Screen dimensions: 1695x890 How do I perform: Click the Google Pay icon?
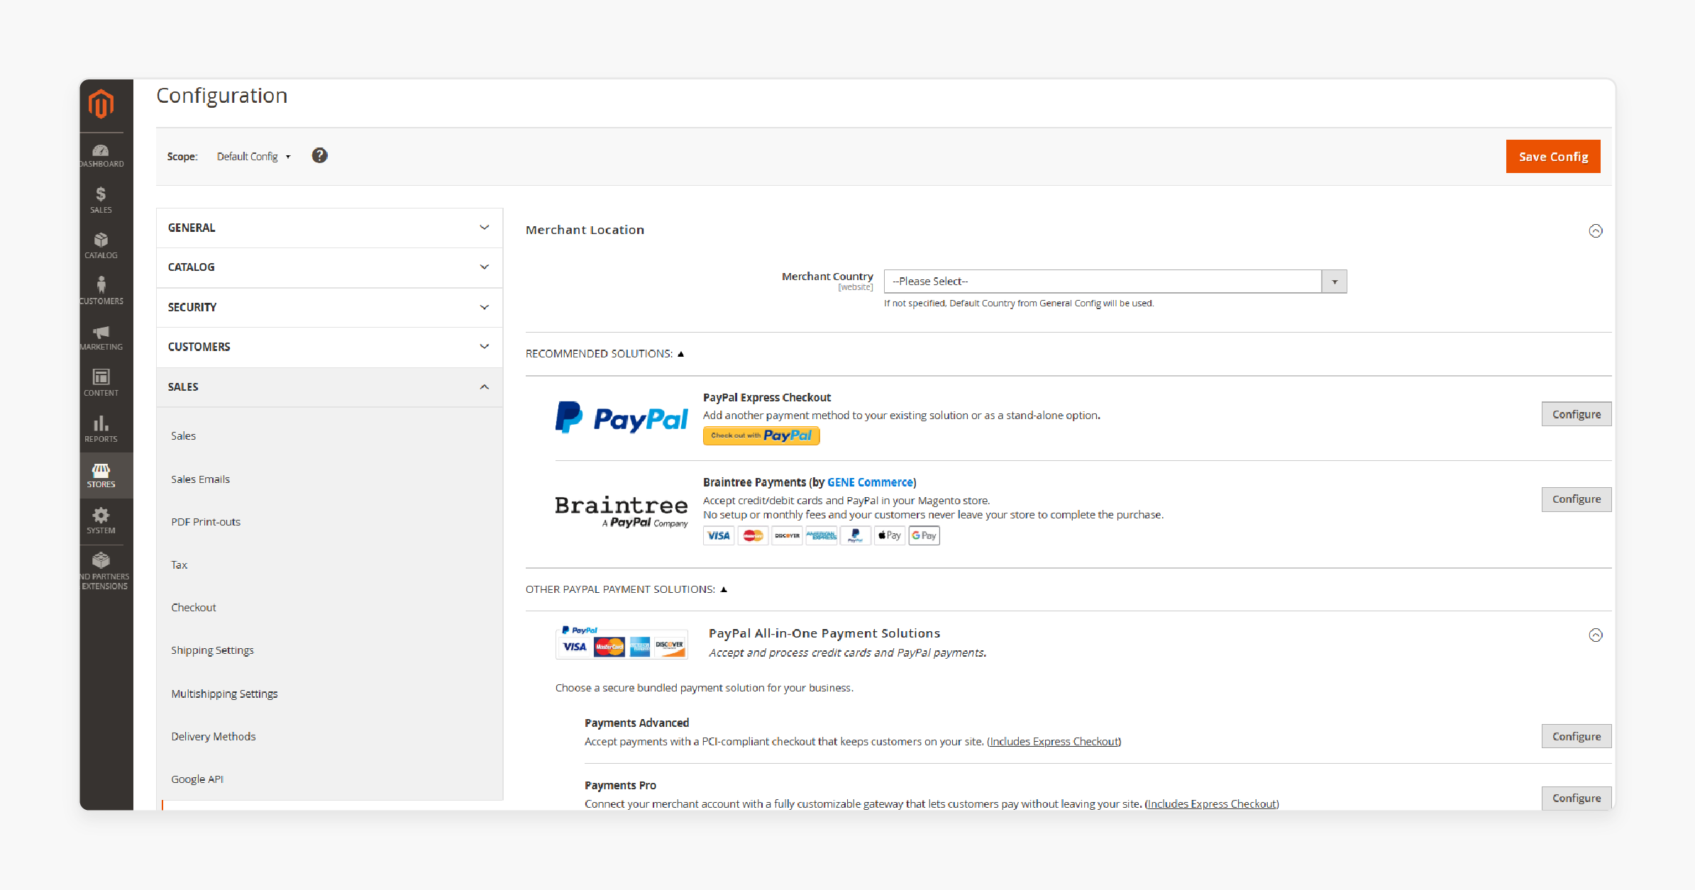(x=924, y=535)
